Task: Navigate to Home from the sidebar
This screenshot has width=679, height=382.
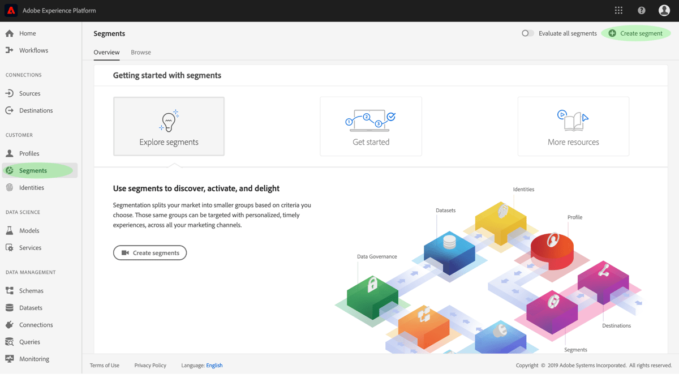Action: [x=27, y=33]
